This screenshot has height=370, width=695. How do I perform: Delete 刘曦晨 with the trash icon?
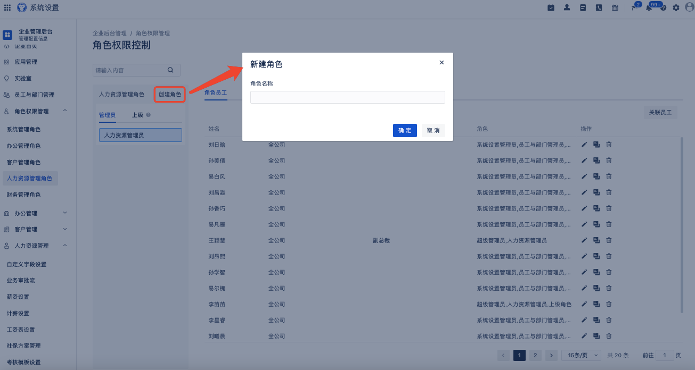(x=609, y=336)
